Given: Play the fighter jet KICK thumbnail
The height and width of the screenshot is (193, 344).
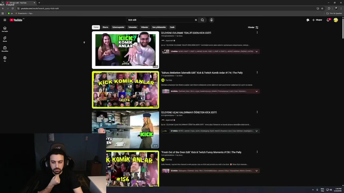Looking at the screenshot, I should (x=126, y=129).
